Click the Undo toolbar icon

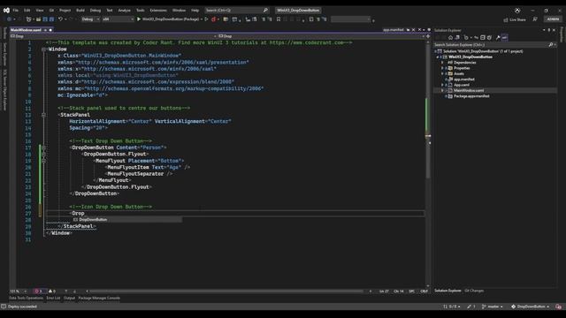60,19
